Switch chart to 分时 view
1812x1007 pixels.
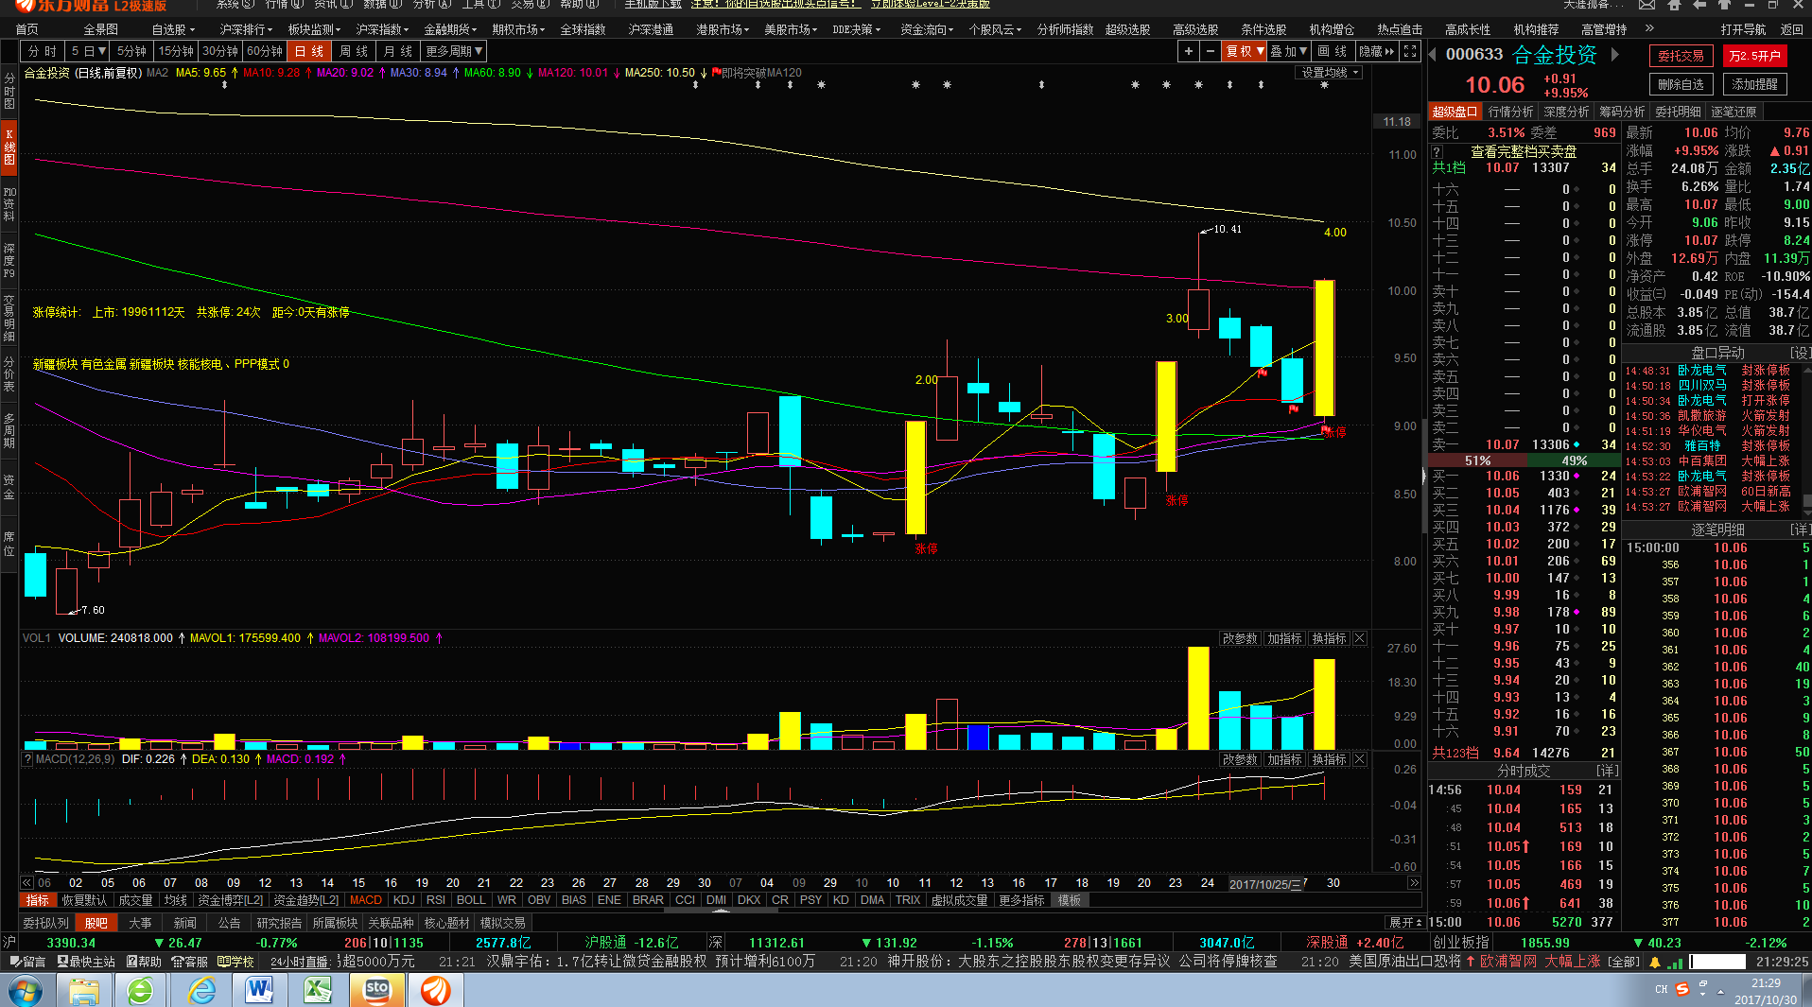click(x=42, y=51)
